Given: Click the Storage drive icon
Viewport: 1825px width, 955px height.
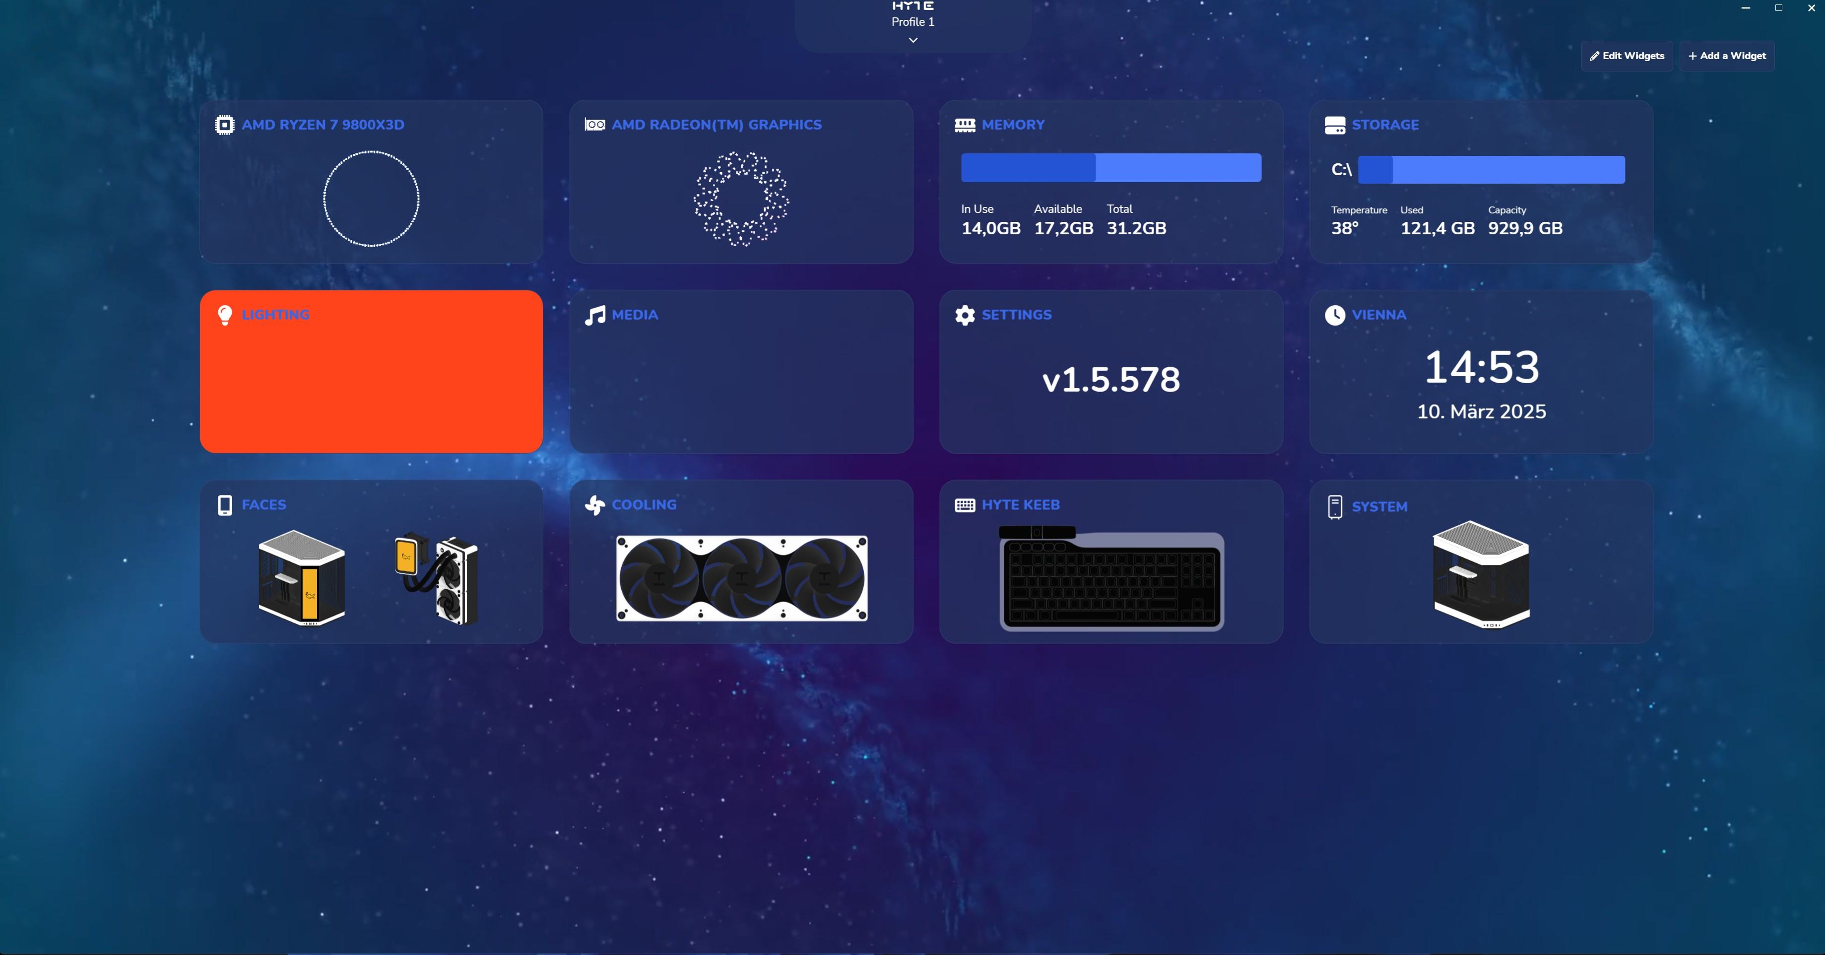Looking at the screenshot, I should click(1334, 125).
